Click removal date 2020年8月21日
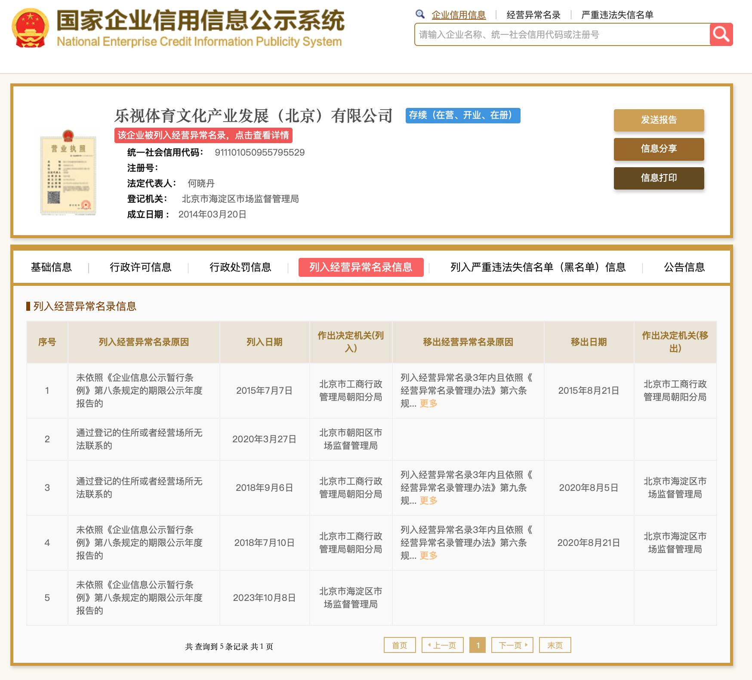The height and width of the screenshot is (680, 752). 589,543
